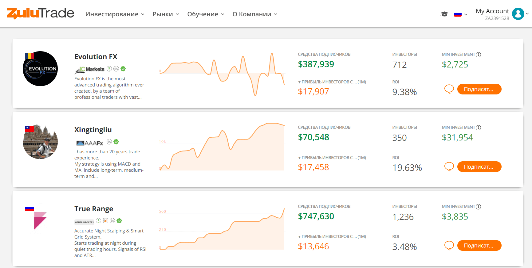This screenshot has width=532, height=268.
Task: Click the ZuluTrade logo
Action: [40, 13]
